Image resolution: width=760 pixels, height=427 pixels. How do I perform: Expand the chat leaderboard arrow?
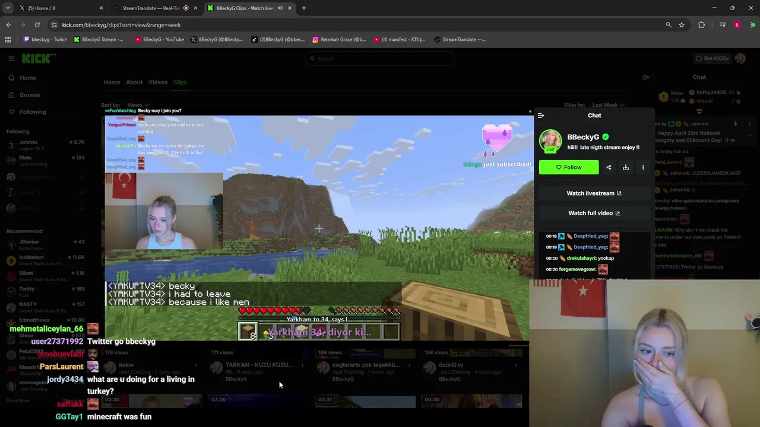point(699,111)
